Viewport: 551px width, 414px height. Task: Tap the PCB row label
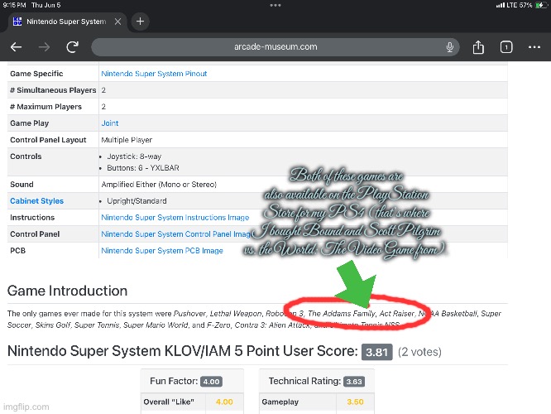coord(18,250)
